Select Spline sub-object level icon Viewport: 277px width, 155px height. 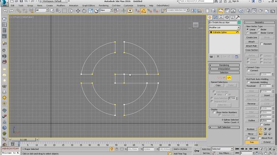[x=229, y=77]
